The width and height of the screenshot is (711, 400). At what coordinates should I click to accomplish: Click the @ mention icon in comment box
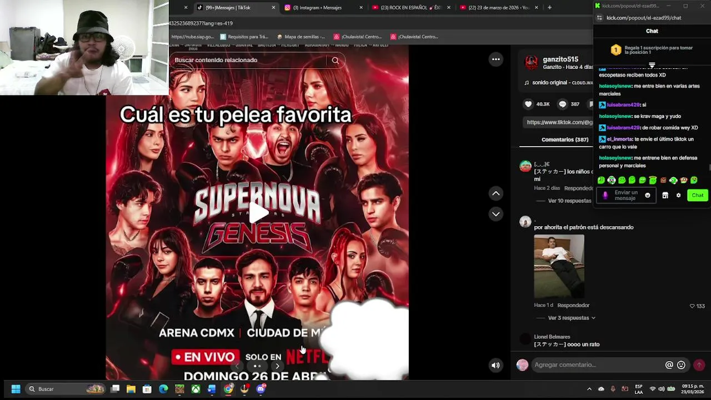click(669, 365)
